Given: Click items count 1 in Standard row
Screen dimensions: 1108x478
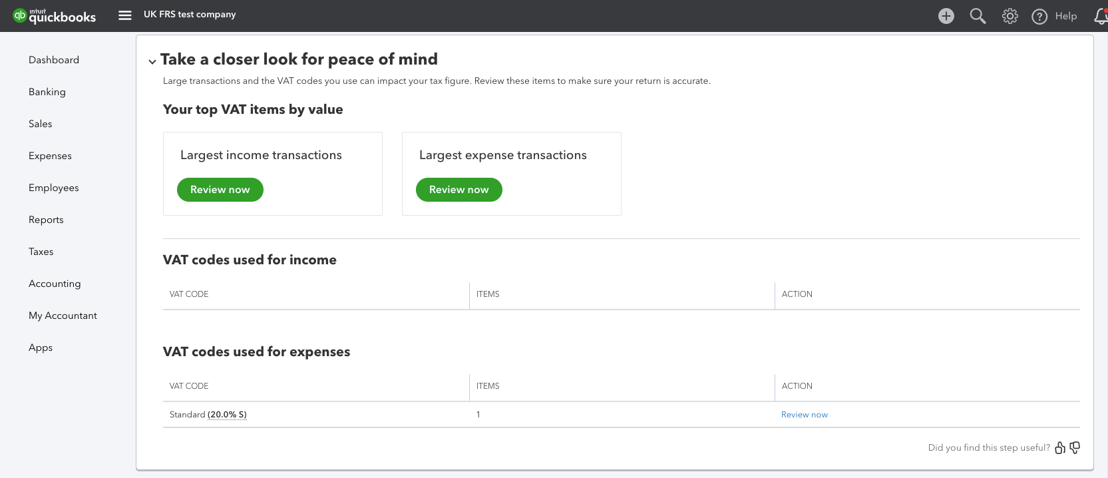Looking at the screenshot, I should coord(478,415).
